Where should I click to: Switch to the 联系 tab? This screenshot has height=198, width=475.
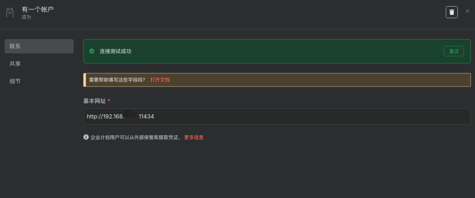point(39,46)
